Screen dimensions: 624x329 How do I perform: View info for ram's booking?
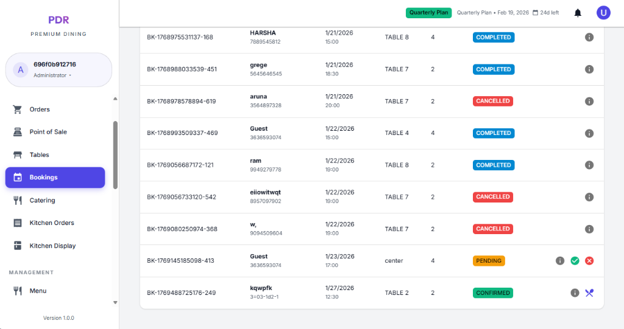pos(589,165)
